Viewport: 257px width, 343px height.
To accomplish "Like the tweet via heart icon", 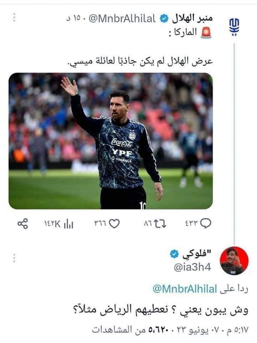I will click(114, 224).
